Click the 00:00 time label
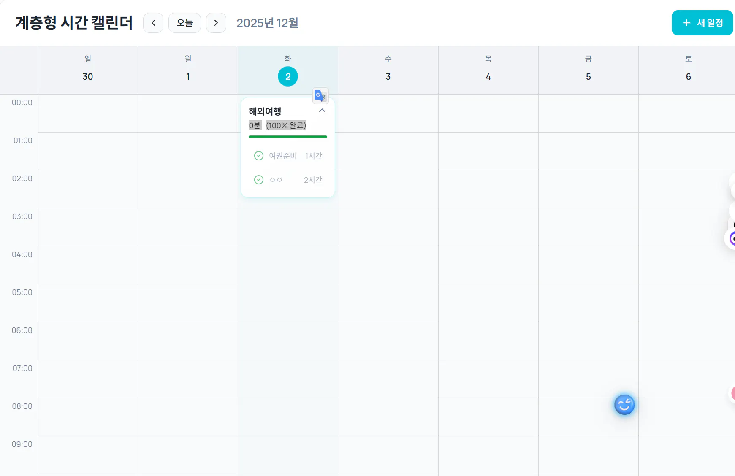The height and width of the screenshot is (476, 735). [x=22, y=103]
